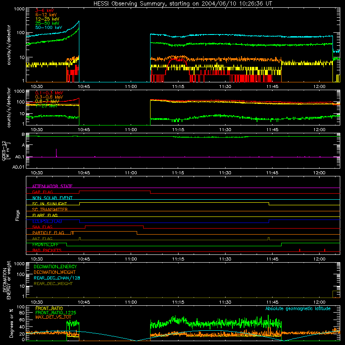
Task: Click the SC_IN_SUNLIGHT flag label
Action: (x=50, y=204)
